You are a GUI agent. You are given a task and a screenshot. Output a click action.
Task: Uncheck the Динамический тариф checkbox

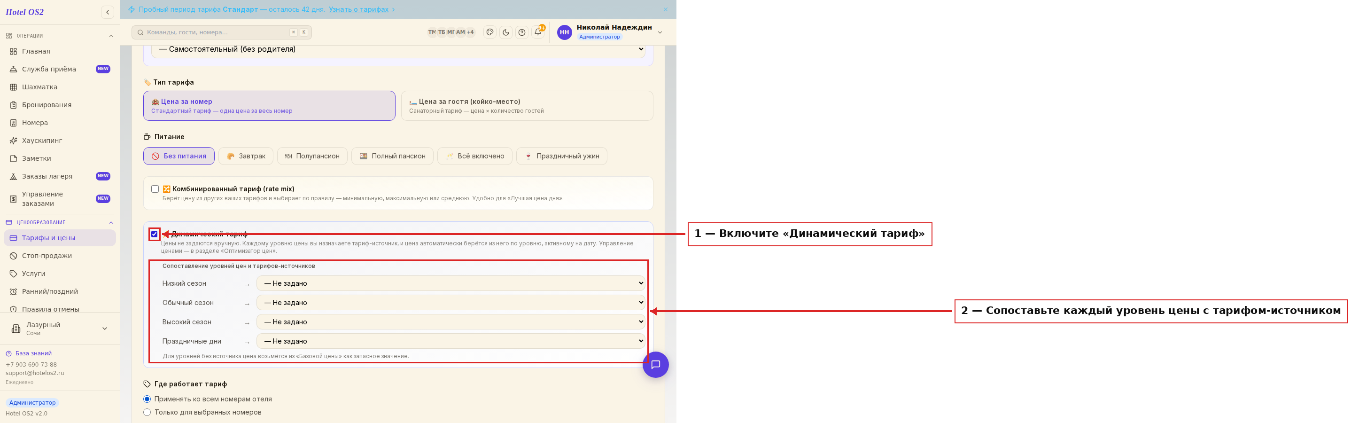coord(155,234)
